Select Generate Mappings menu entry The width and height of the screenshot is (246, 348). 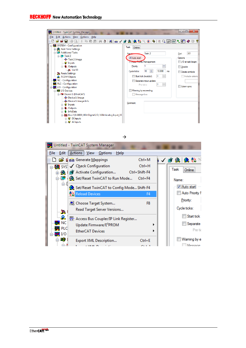pos(112,160)
